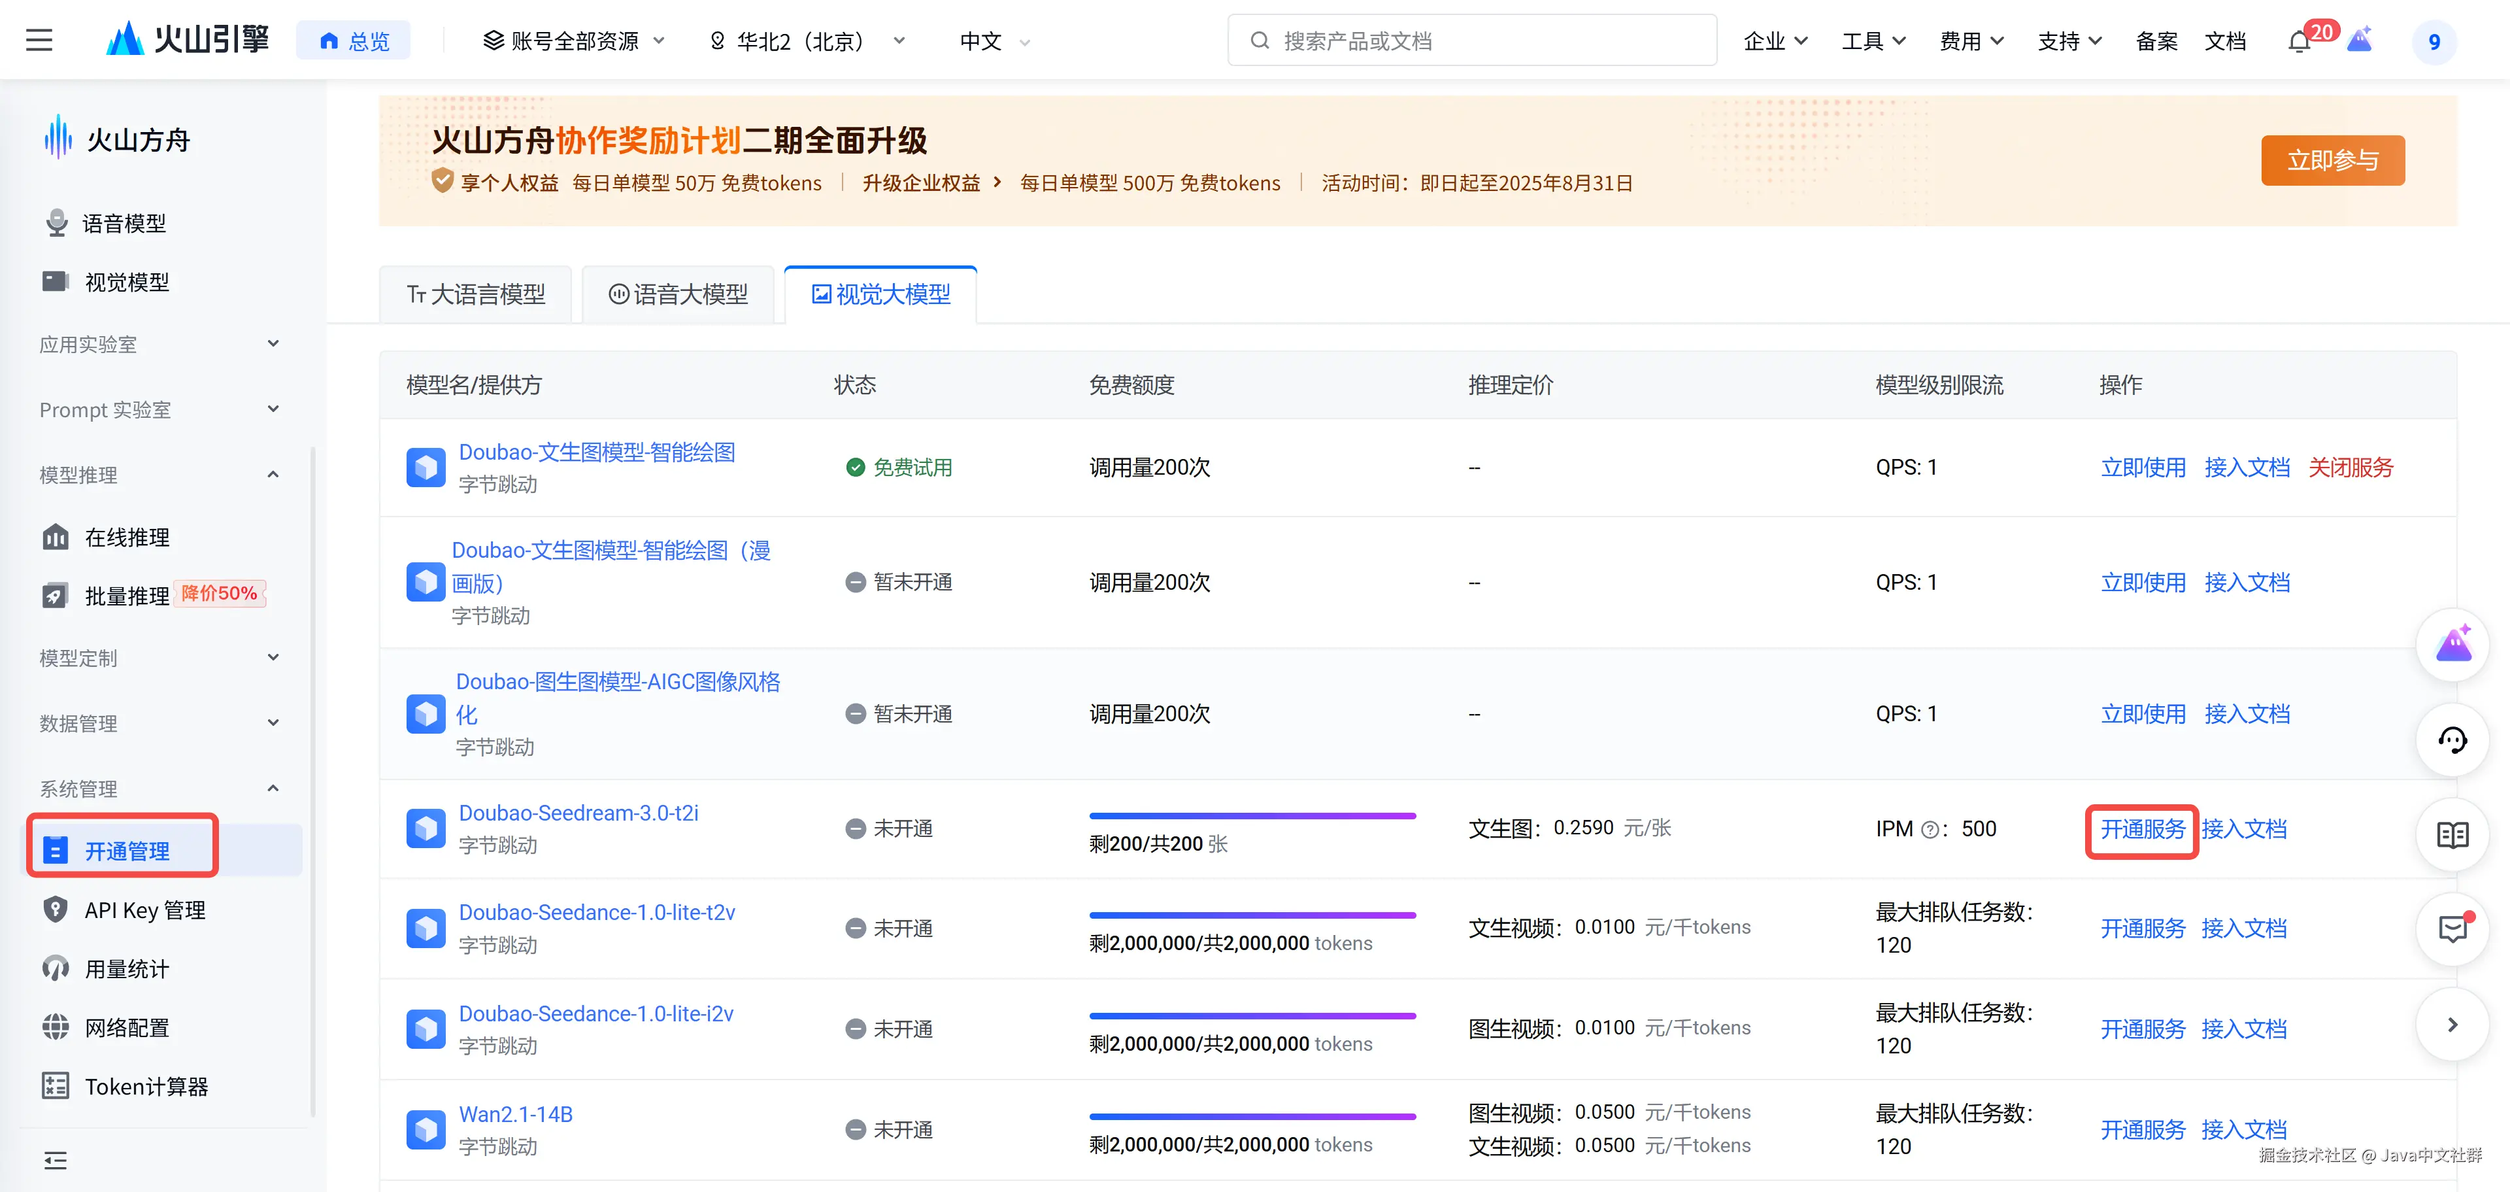
Task: Open the hamburger menu icon
Action: (39, 40)
